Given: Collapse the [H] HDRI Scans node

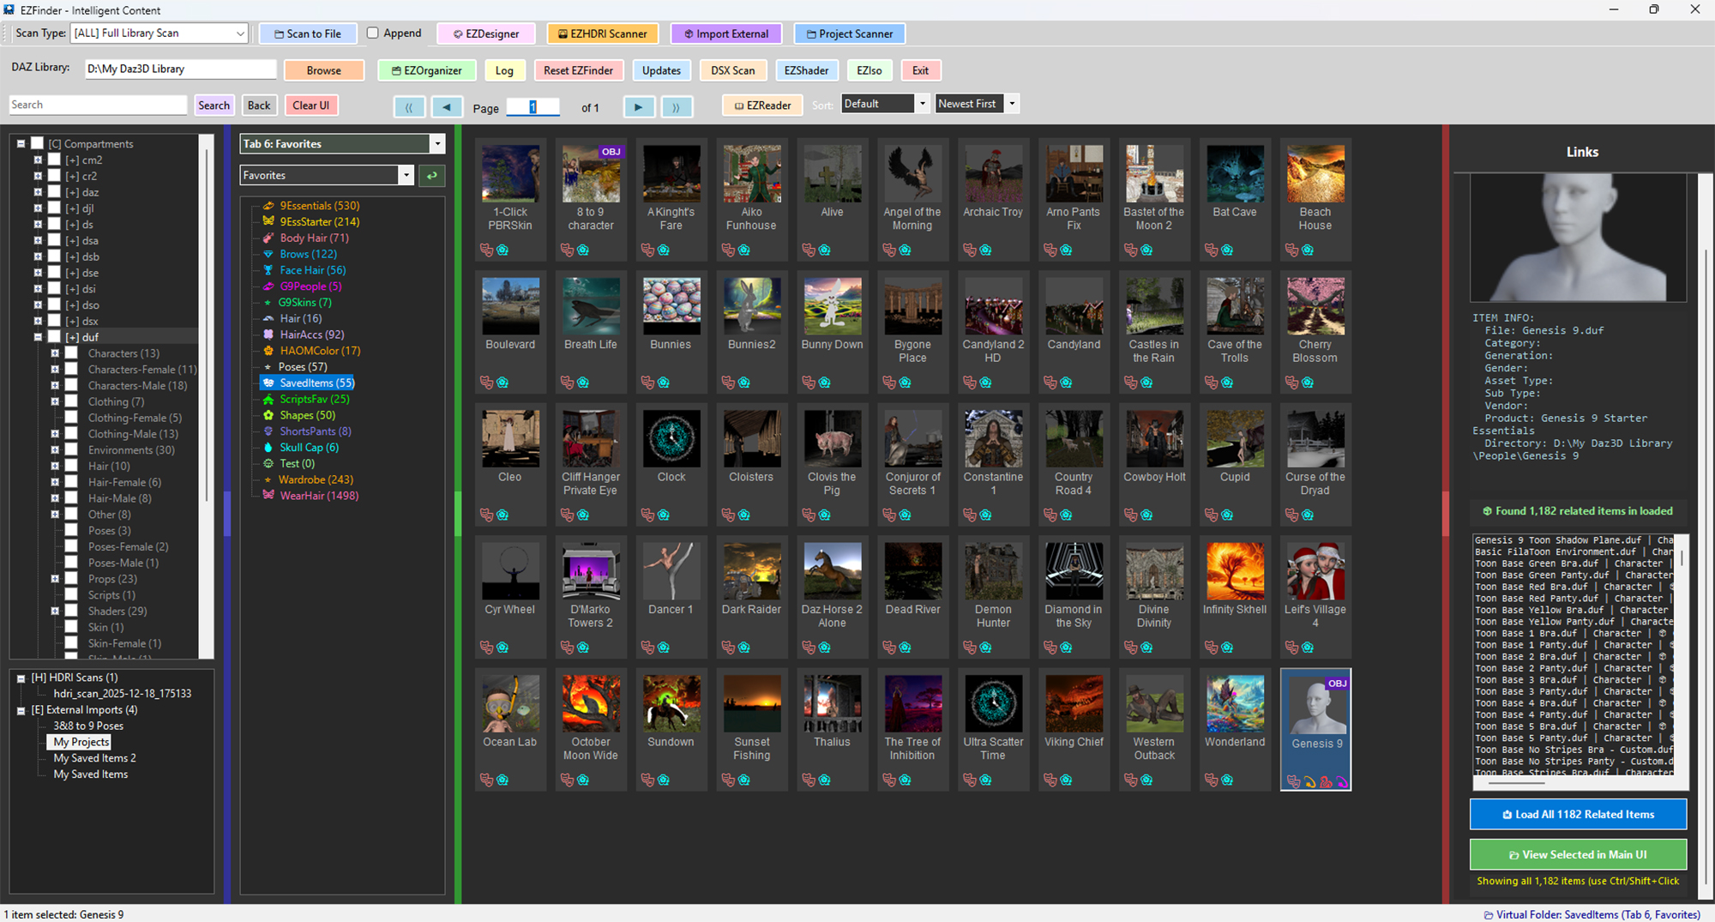Looking at the screenshot, I should pyautogui.click(x=21, y=678).
